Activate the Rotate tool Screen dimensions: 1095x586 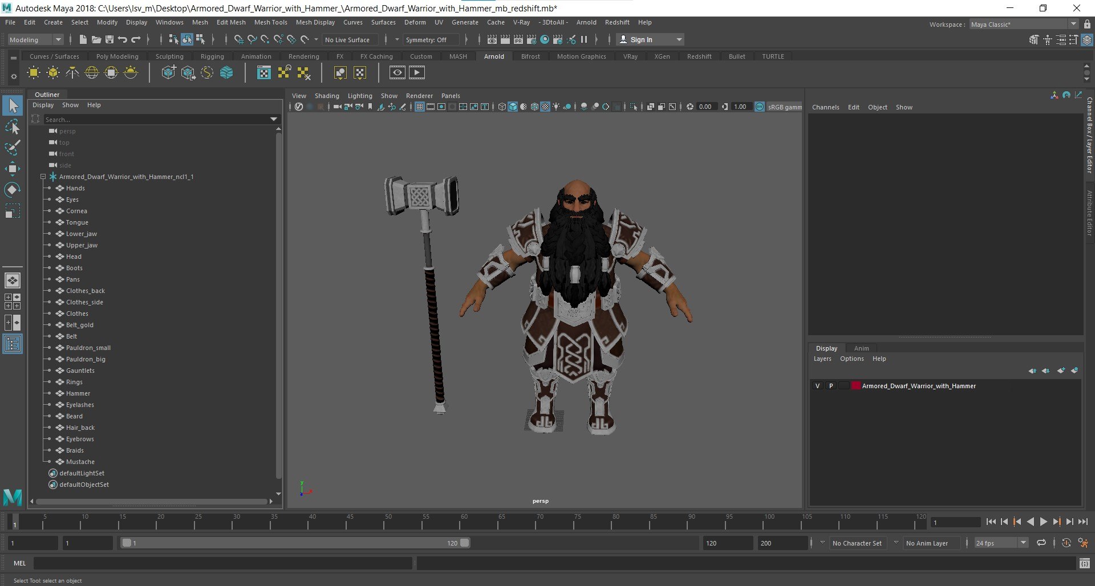pos(13,189)
